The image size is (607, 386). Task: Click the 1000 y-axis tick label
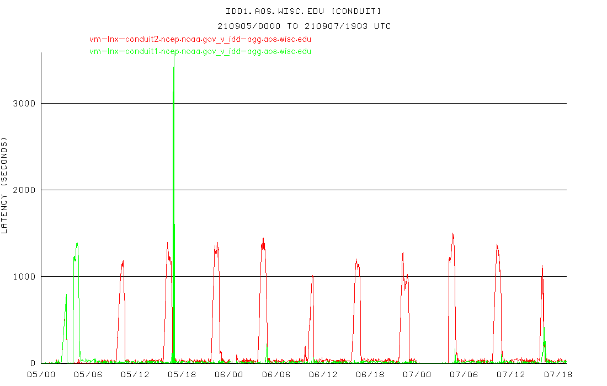click(x=24, y=277)
